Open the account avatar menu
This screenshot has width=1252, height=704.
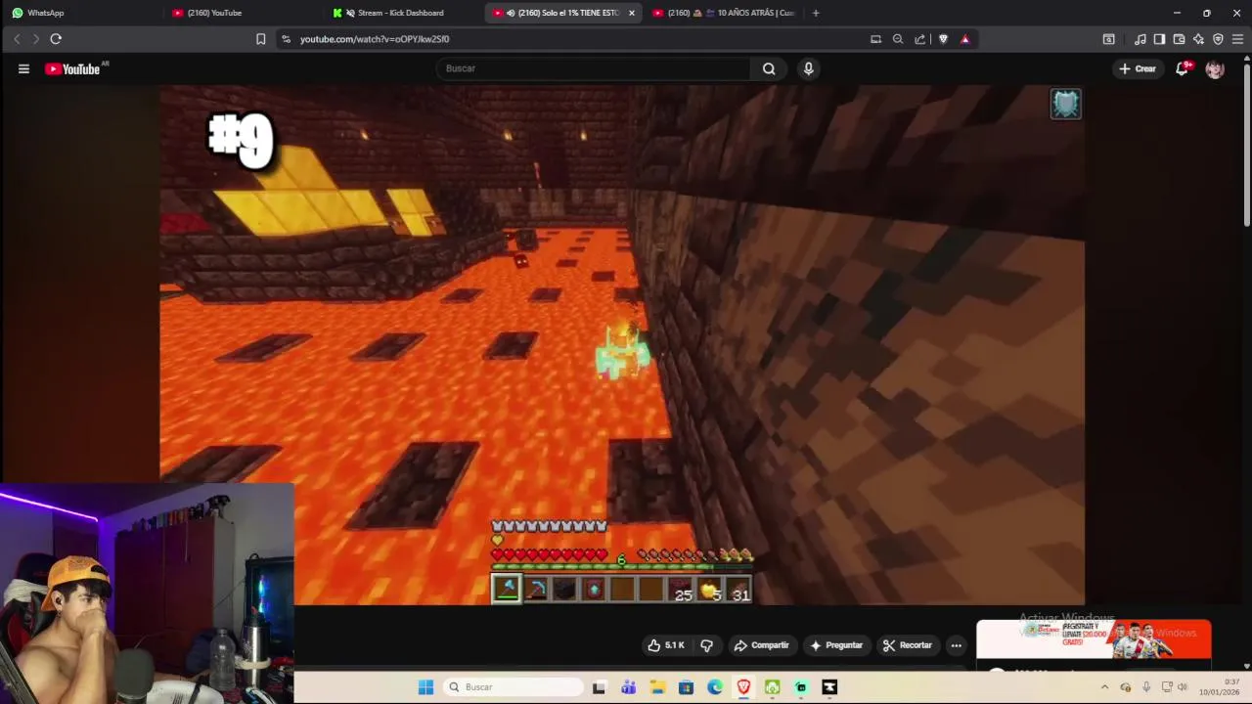[1215, 68]
